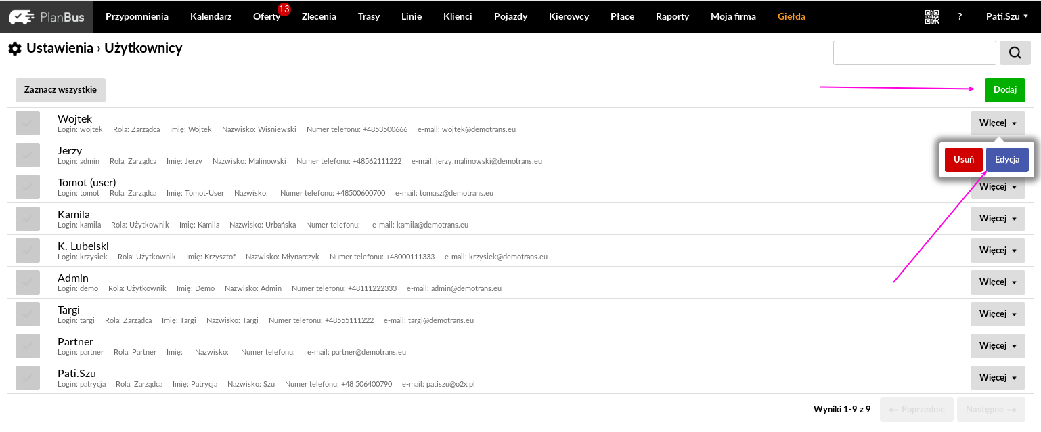Screen dimensions: 1041x432
Task: Open Moja firma menu
Action: [x=733, y=17]
